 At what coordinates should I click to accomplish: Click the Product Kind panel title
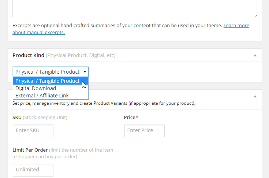[28, 55]
